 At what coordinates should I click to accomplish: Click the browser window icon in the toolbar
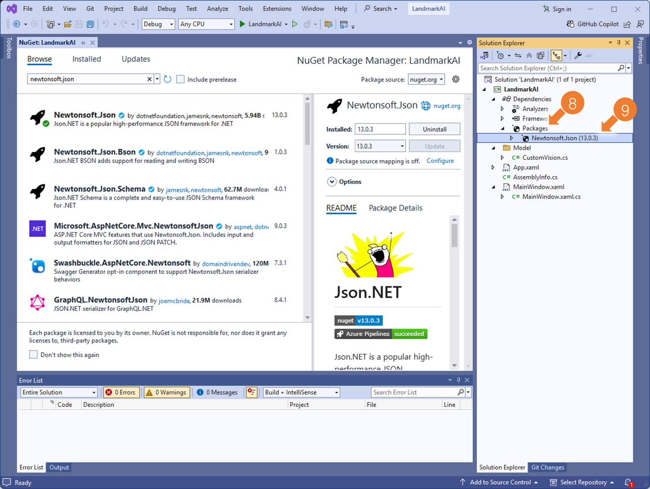click(343, 24)
